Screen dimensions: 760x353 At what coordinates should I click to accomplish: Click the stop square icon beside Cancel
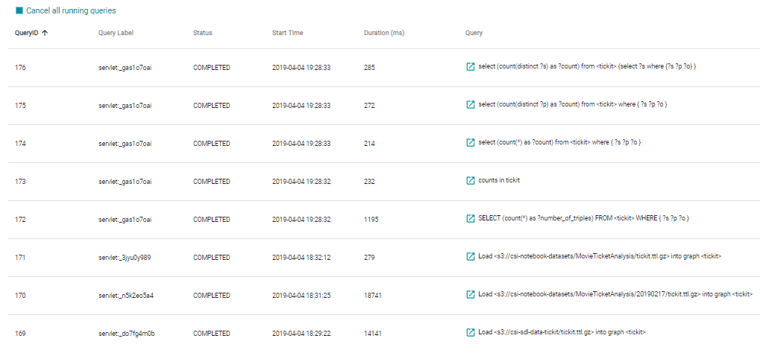tap(19, 11)
